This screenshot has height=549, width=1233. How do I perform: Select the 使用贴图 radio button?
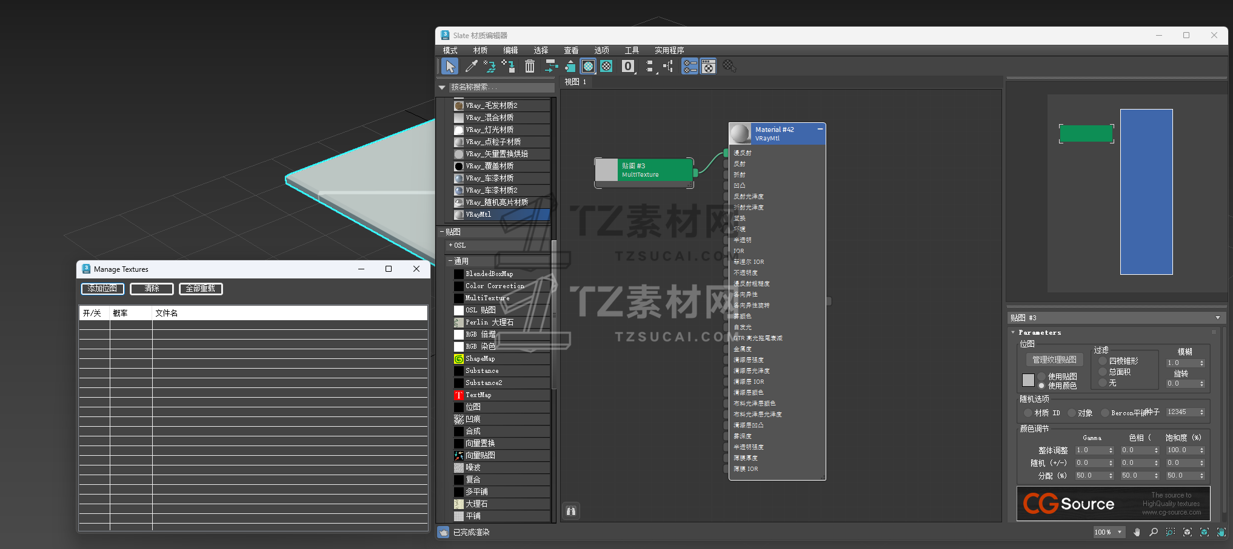[x=1041, y=376]
